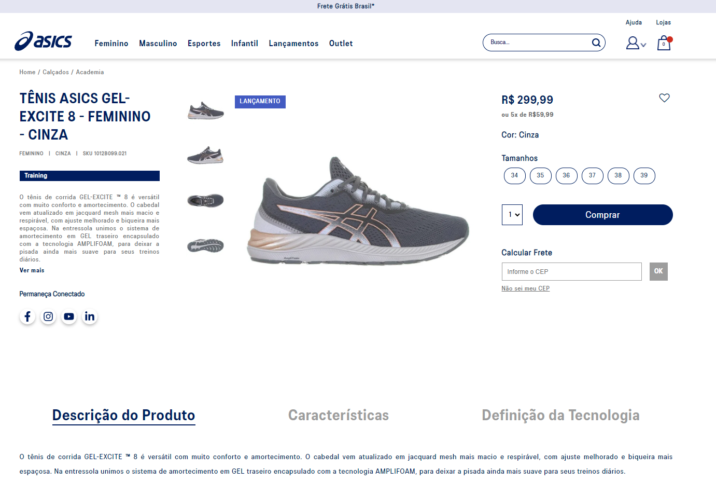Click the ASICS logo
This screenshot has height=483, width=716.
click(43, 41)
